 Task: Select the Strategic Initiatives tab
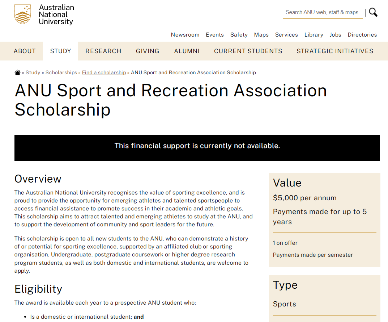click(335, 51)
